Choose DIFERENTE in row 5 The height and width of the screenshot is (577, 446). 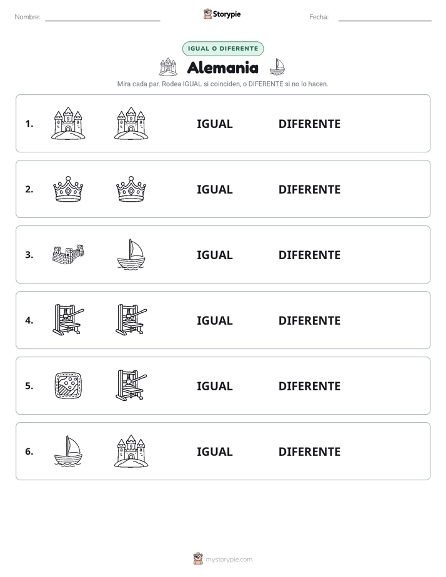(309, 386)
